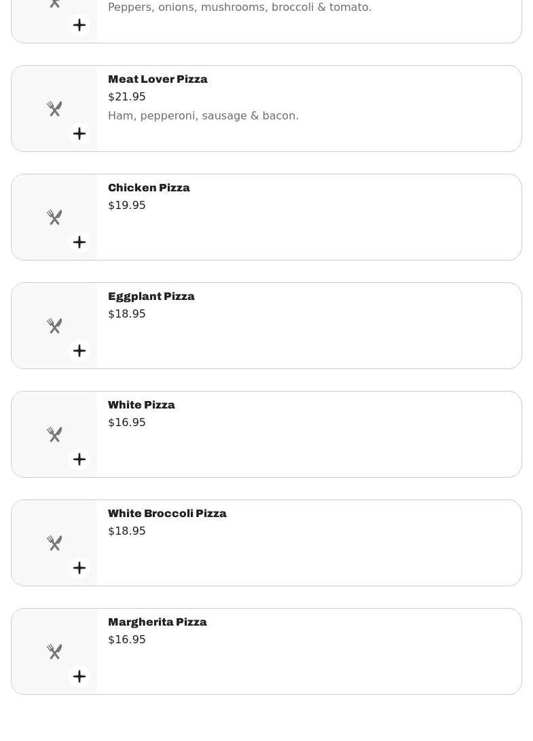Viewport: 533px width, 741px height.
Task: Select Eggplant Pizza utensils thumbnail
Action: point(54,326)
